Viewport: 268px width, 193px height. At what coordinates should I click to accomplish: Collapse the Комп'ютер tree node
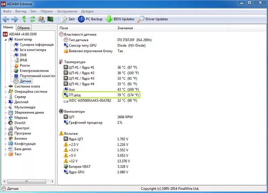click(x=5, y=40)
